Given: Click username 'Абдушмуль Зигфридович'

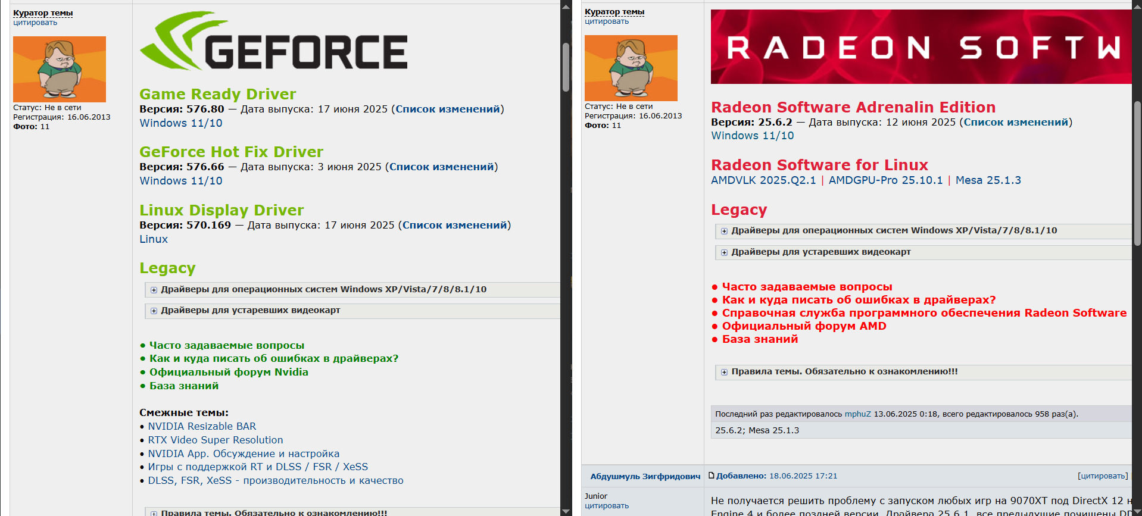Looking at the screenshot, I should click(645, 476).
